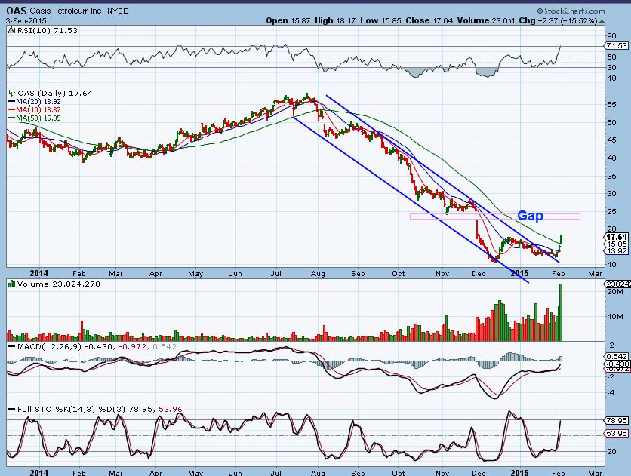This screenshot has height=476, width=631.
Task: Click the -4 level on the MACD axis
Action: pyautogui.click(x=611, y=392)
